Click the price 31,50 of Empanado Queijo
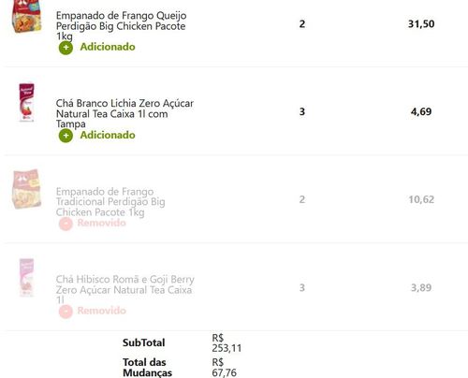The height and width of the screenshot is (378, 468). tap(421, 24)
